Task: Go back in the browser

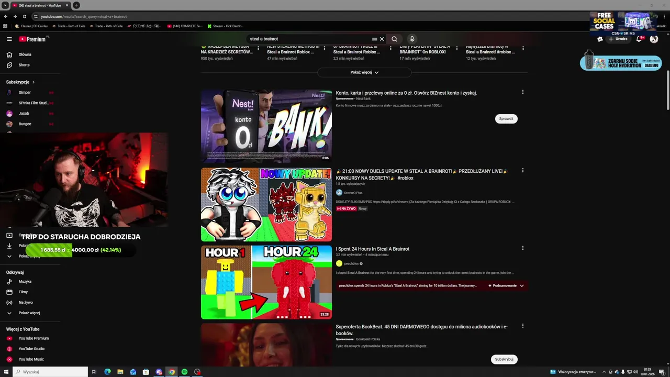Action: (x=6, y=16)
